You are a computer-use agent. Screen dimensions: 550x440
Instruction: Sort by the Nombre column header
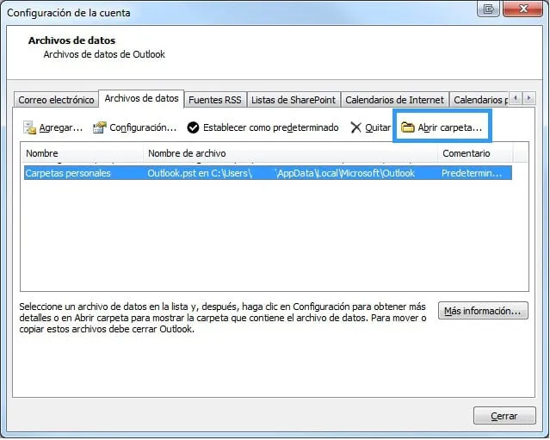point(82,153)
